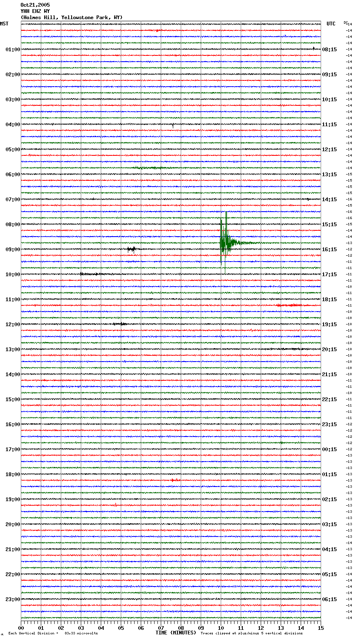Click the UTC column header
The image size is (354, 639).
331,24
